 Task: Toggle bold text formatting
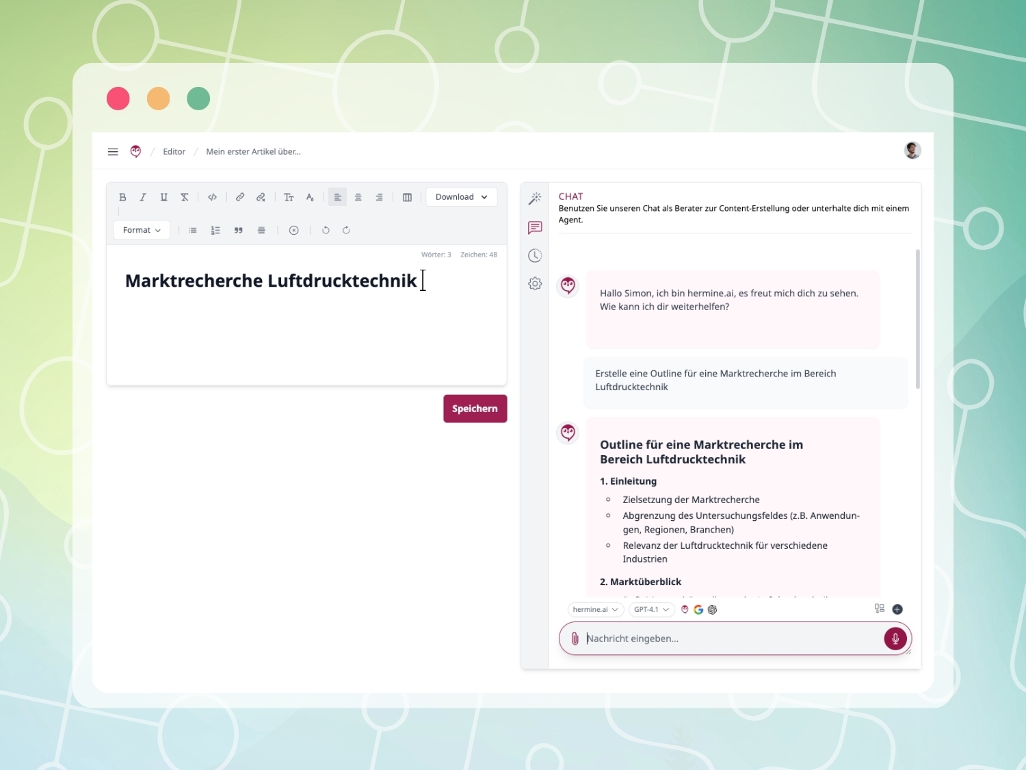point(122,197)
